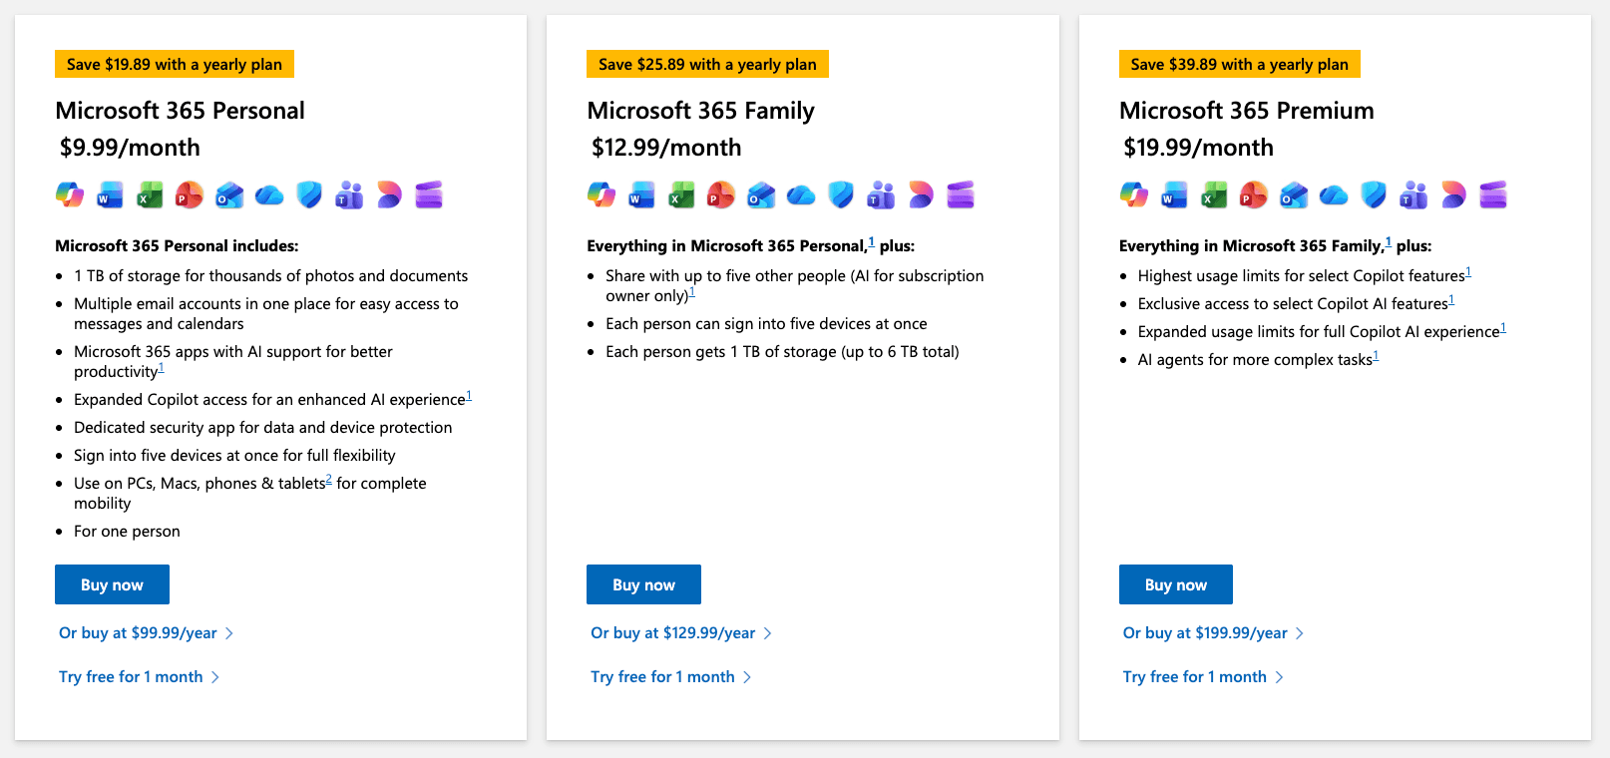Click the PowerPoint icon in the Family plan
1610x758 pixels.
[721, 194]
